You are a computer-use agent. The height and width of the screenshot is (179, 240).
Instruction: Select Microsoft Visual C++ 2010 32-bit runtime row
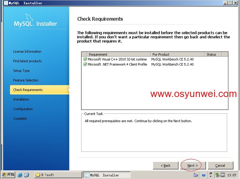point(154,59)
